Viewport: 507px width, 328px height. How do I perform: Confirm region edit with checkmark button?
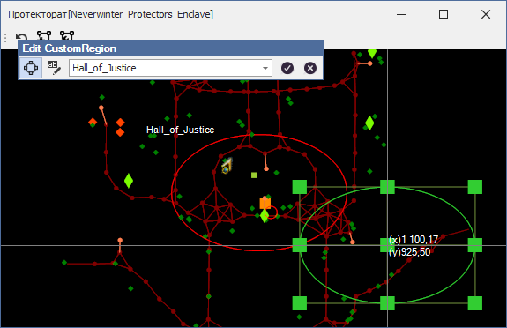pos(287,68)
